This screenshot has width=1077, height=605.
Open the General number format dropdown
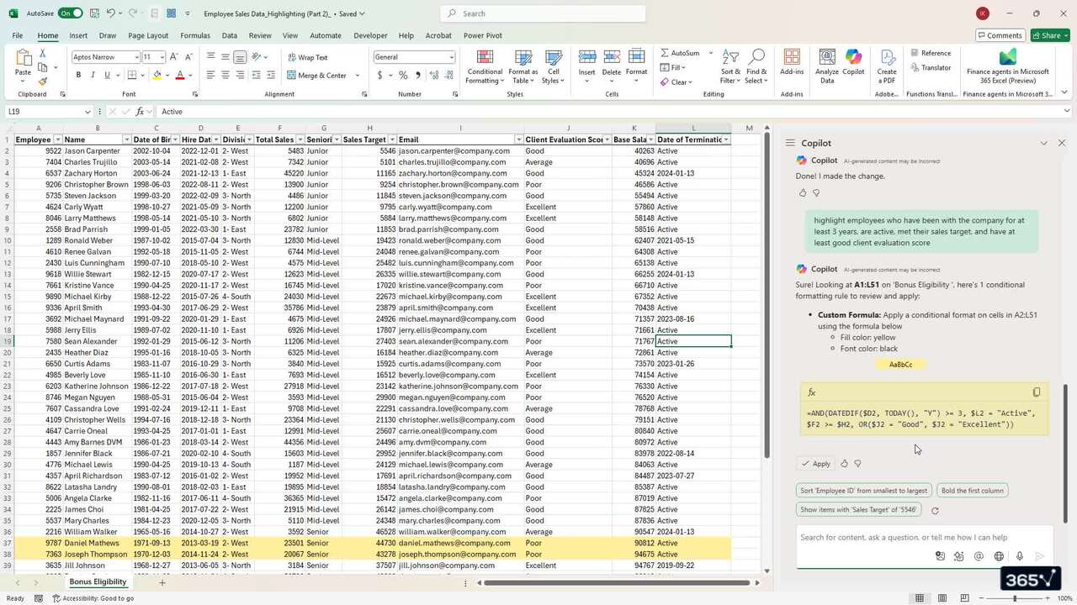[450, 56]
